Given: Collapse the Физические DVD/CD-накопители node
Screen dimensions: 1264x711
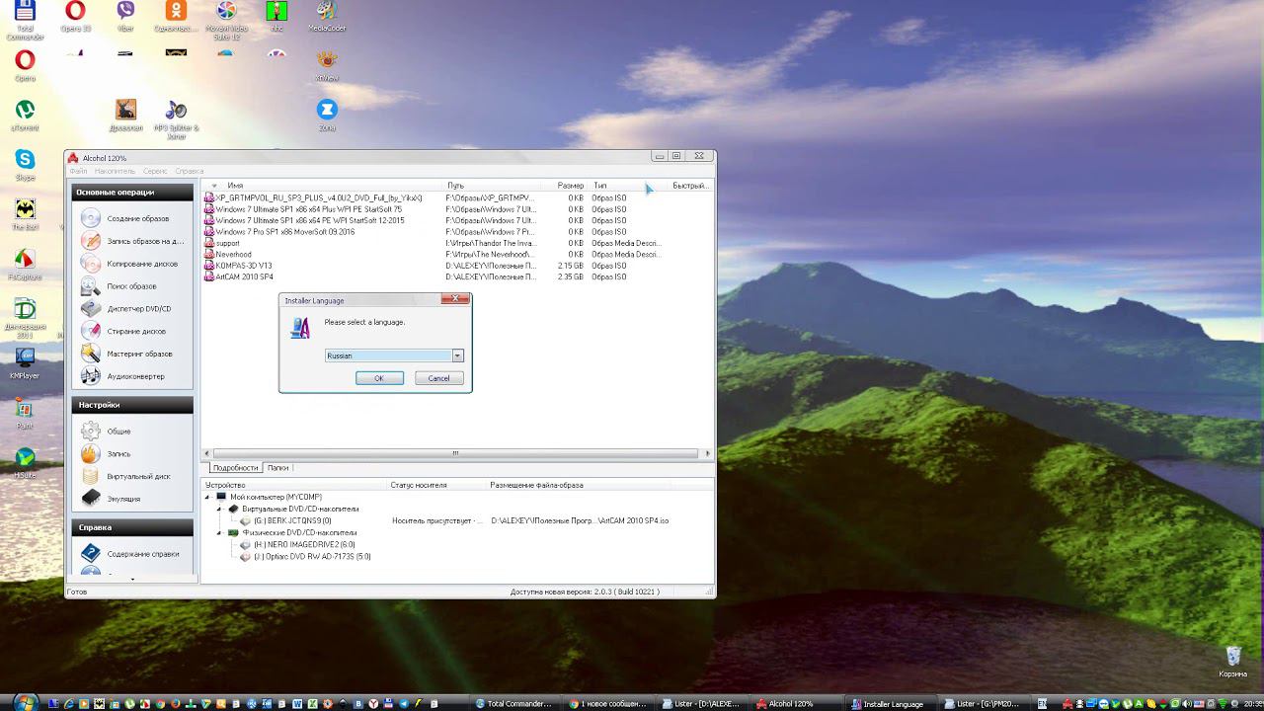Looking at the screenshot, I should pyautogui.click(x=220, y=532).
